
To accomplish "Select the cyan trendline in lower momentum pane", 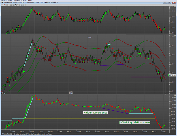I will coord(29,107).
